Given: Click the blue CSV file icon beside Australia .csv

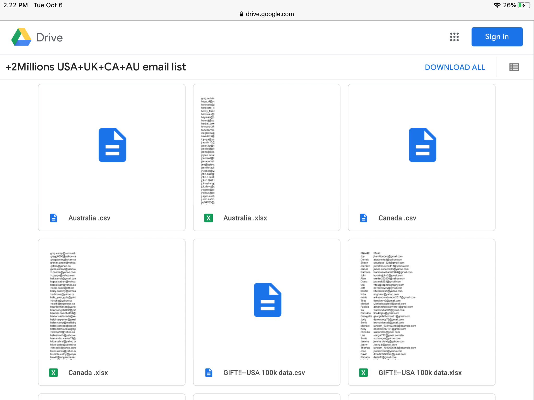Looking at the screenshot, I should click(x=54, y=218).
